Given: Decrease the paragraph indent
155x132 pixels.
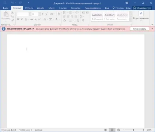Looking at the screenshot, I should 83,12.
